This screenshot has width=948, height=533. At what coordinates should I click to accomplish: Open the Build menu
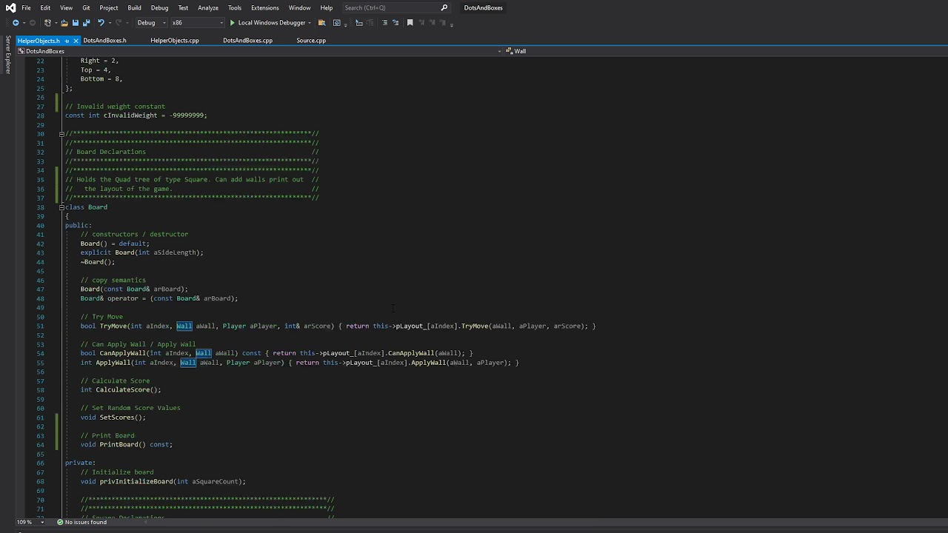click(x=134, y=8)
